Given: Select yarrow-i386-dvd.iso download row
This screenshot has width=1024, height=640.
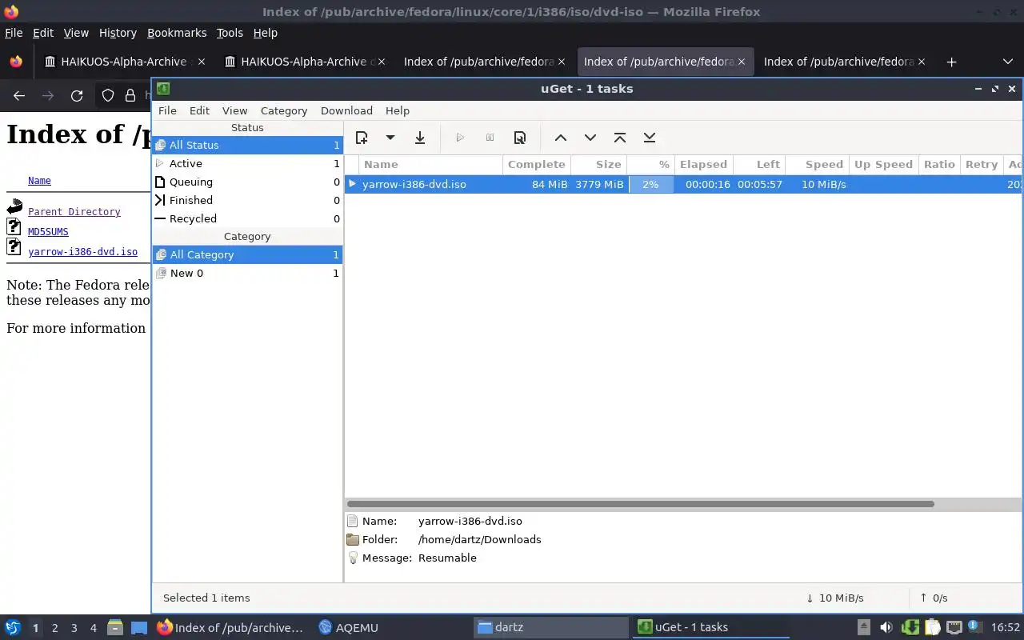Looking at the screenshot, I should 684,184.
